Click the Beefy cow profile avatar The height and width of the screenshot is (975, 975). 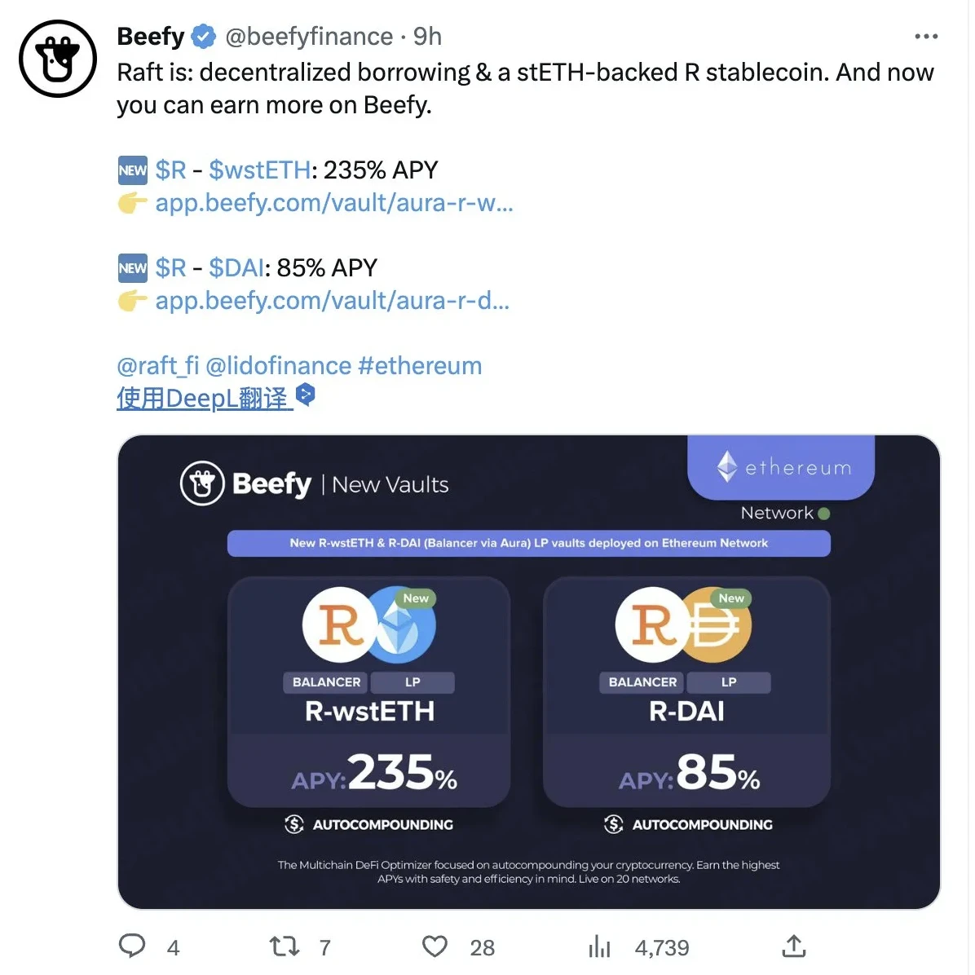click(58, 60)
